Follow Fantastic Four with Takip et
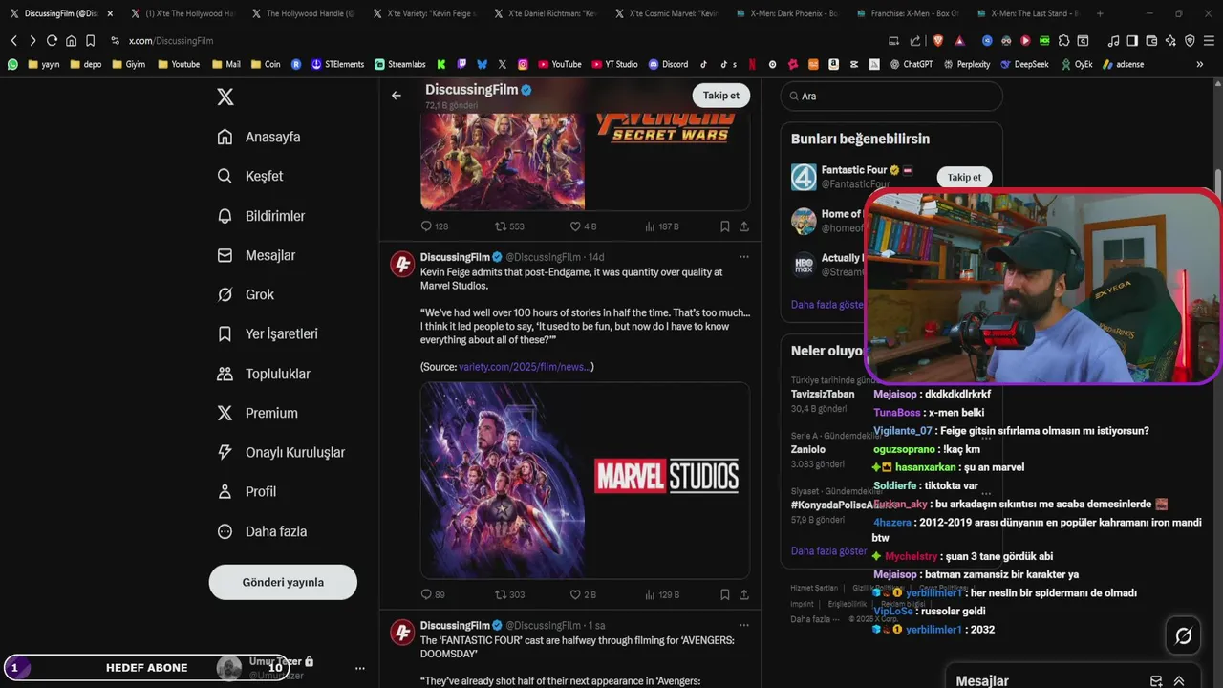 (964, 177)
